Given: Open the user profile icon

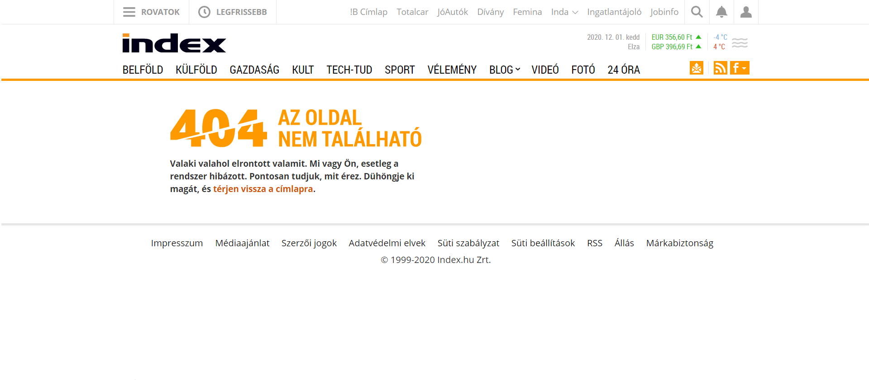Looking at the screenshot, I should [746, 12].
